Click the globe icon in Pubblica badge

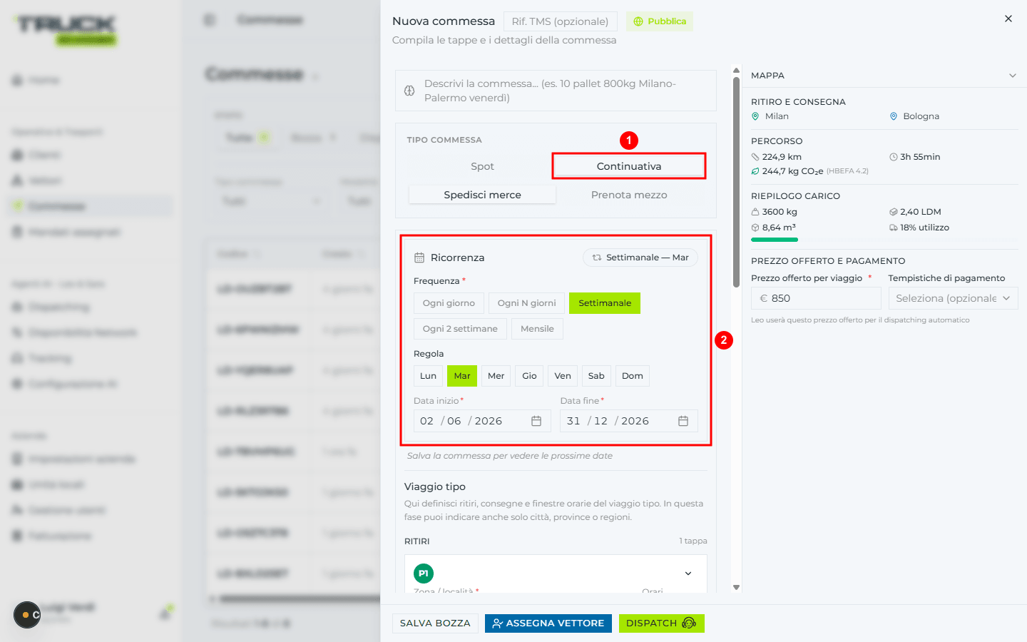point(638,21)
